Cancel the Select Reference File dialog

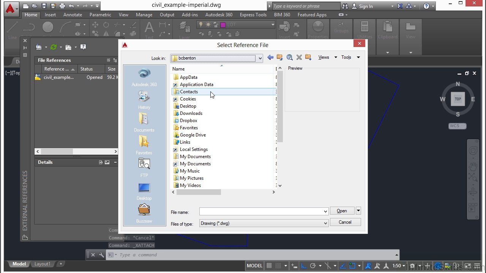click(x=345, y=222)
